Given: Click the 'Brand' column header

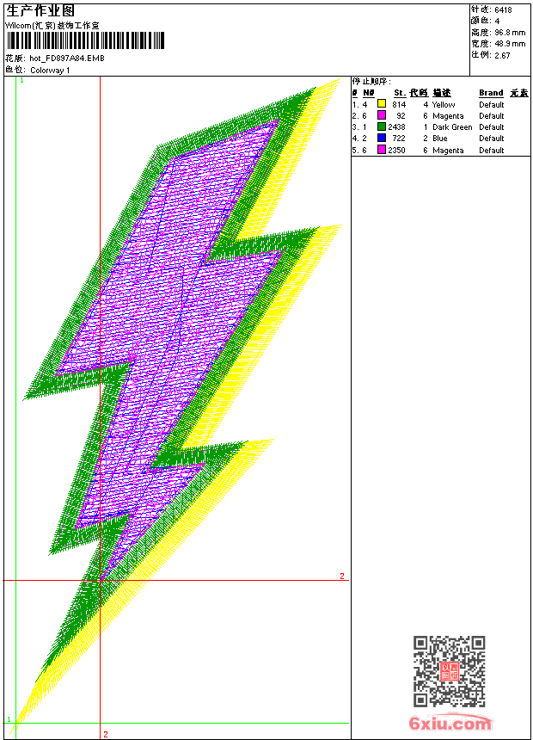Looking at the screenshot, I should pos(491,93).
